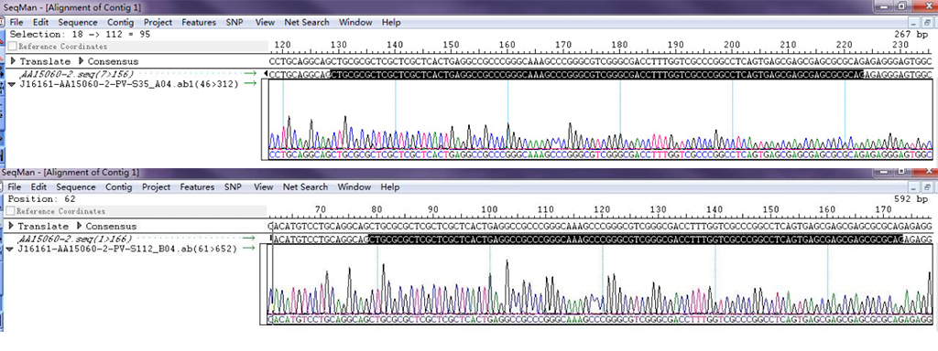Restore down the upper SeqMan application window

[903, 5]
